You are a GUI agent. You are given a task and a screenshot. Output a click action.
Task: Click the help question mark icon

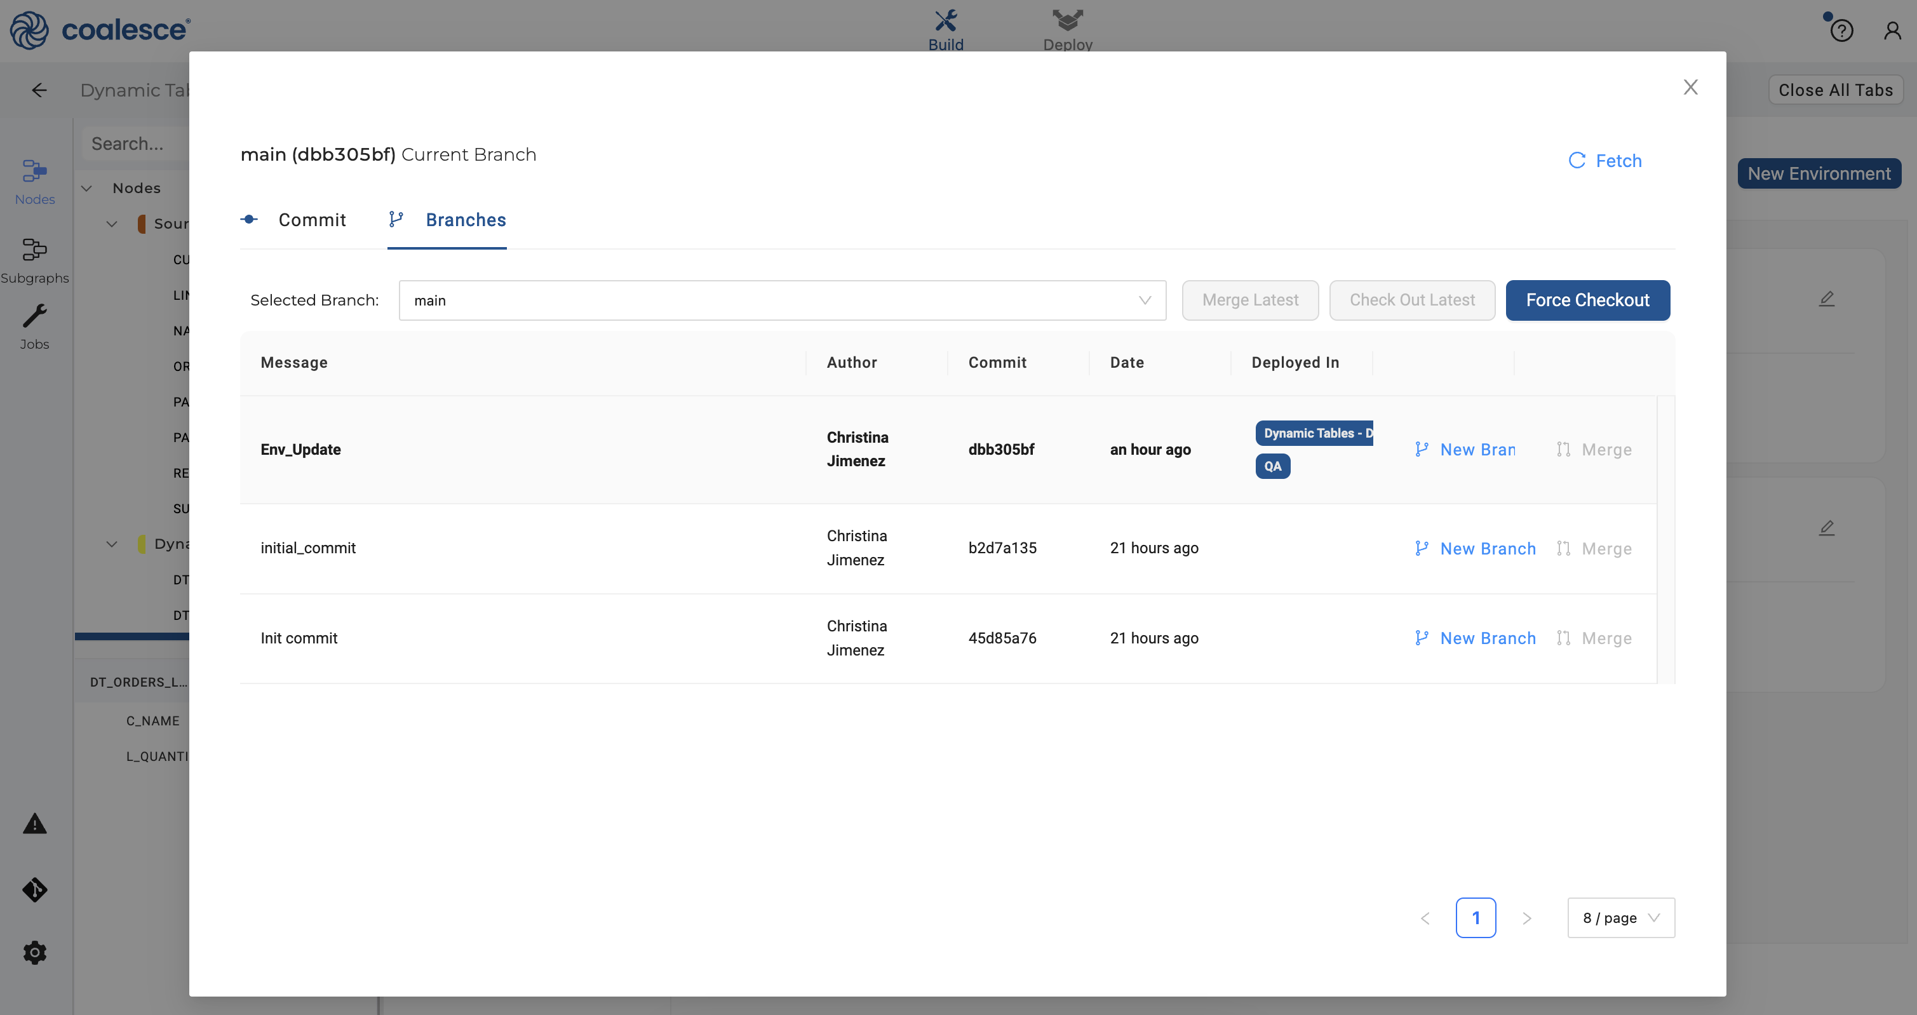coord(1841,30)
